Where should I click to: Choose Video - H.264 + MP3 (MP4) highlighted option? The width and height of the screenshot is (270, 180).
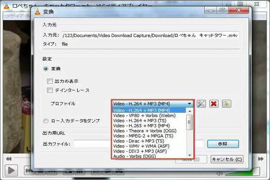[x=149, y=110]
